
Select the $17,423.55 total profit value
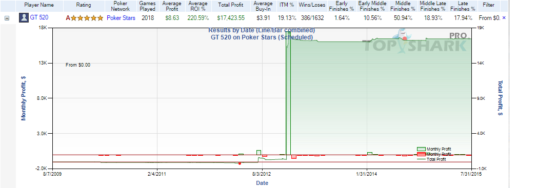tap(231, 18)
